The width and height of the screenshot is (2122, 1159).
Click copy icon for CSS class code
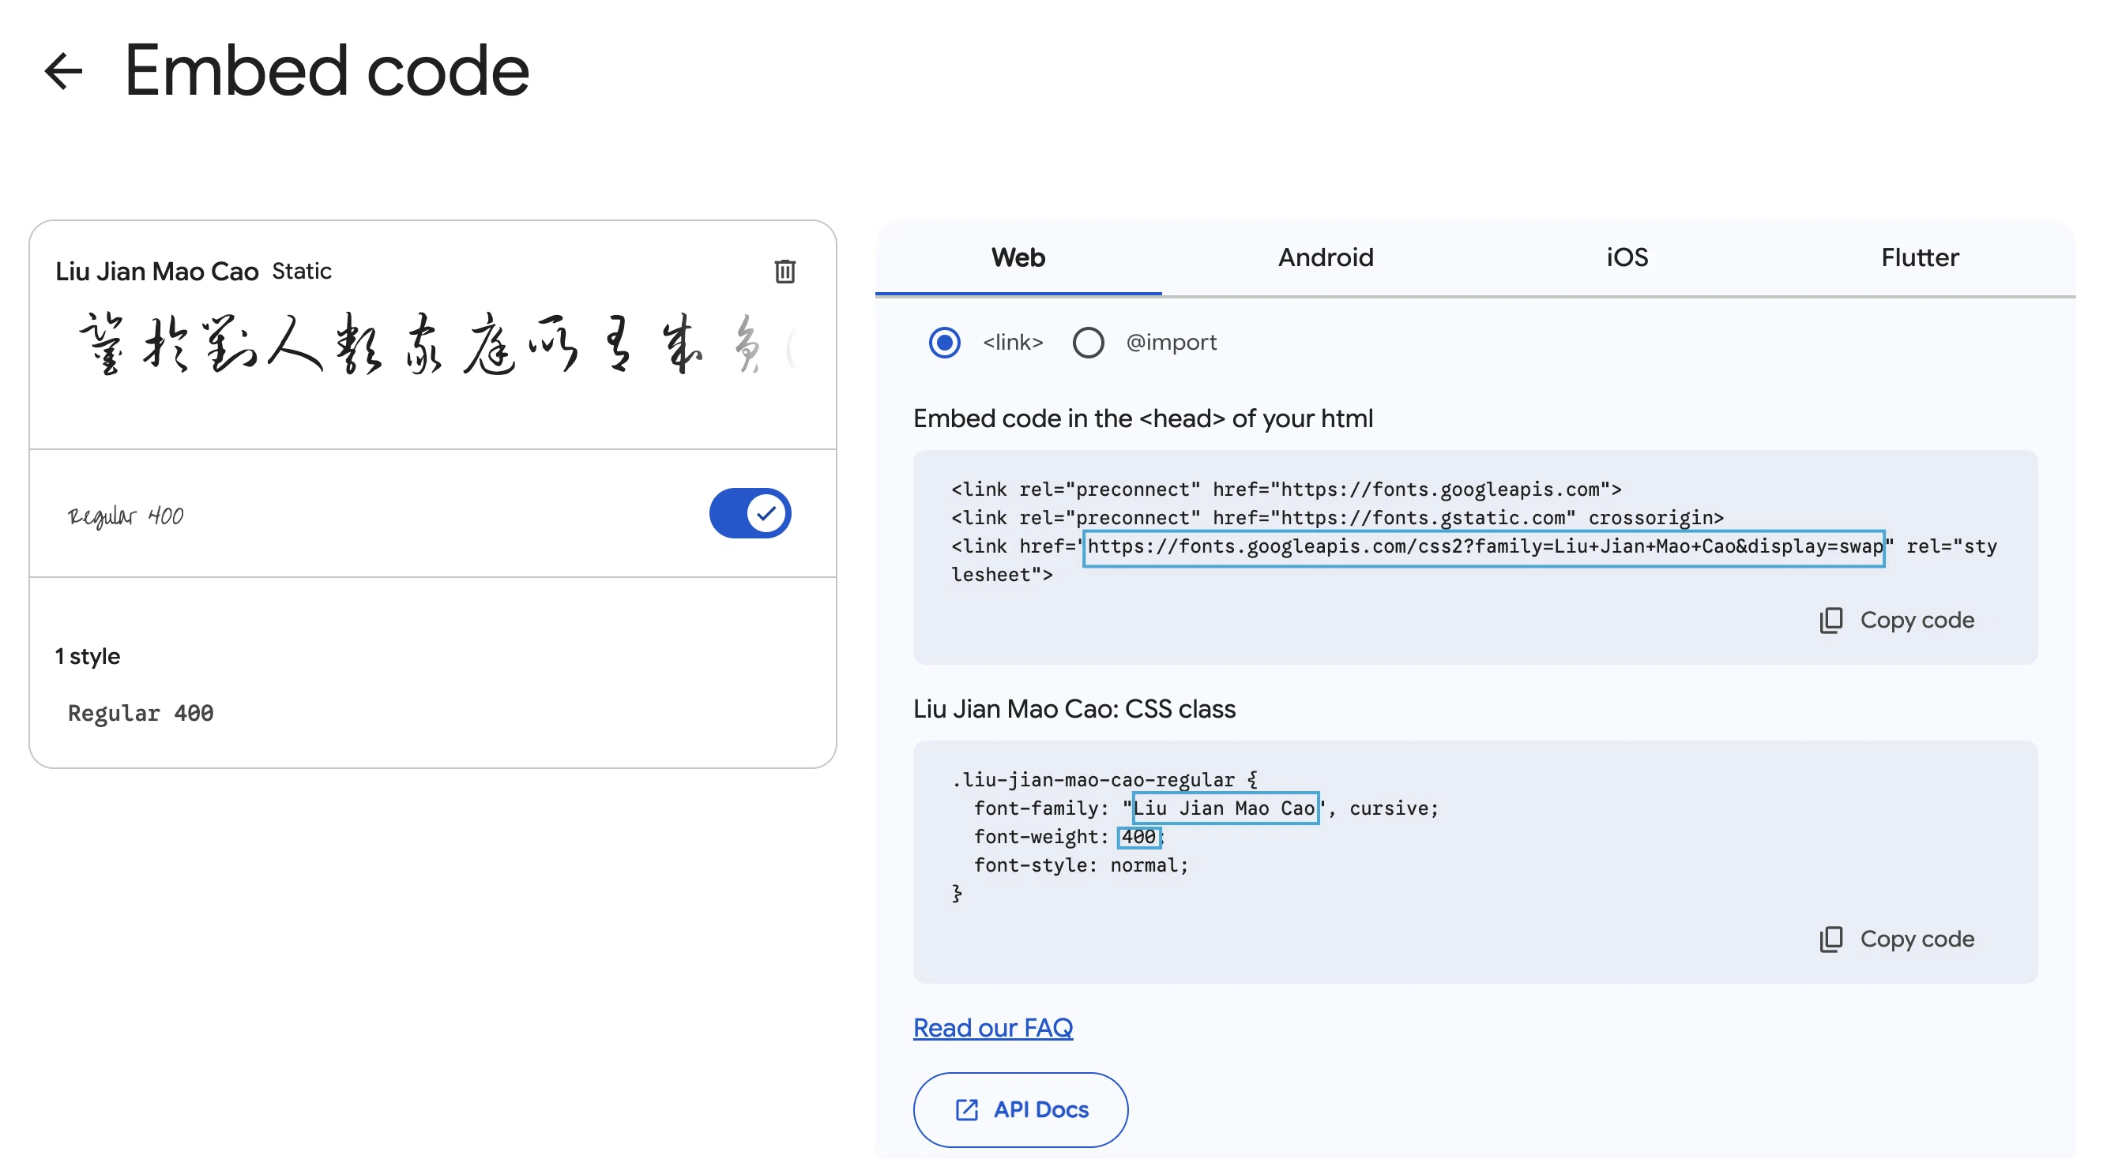[x=1830, y=940]
